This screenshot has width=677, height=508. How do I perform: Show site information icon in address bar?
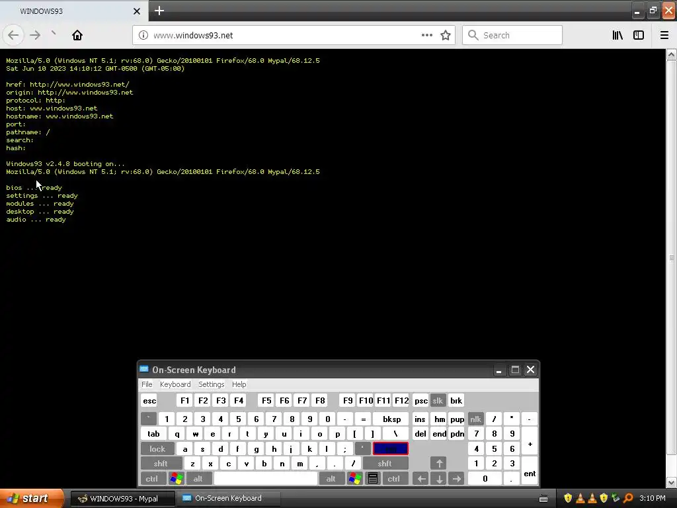[x=143, y=35]
